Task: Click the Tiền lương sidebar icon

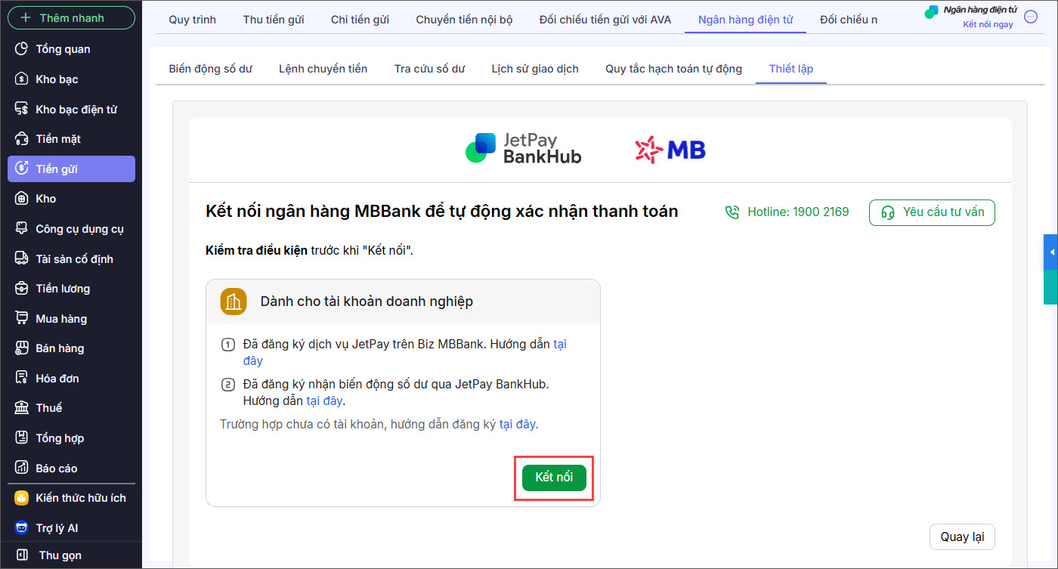Action: click(22, 289)
